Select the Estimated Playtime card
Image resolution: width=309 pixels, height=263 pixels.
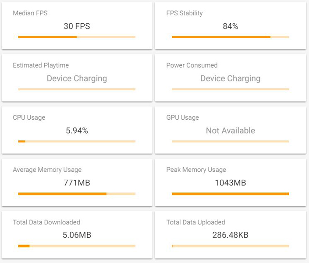click(77, 78)
